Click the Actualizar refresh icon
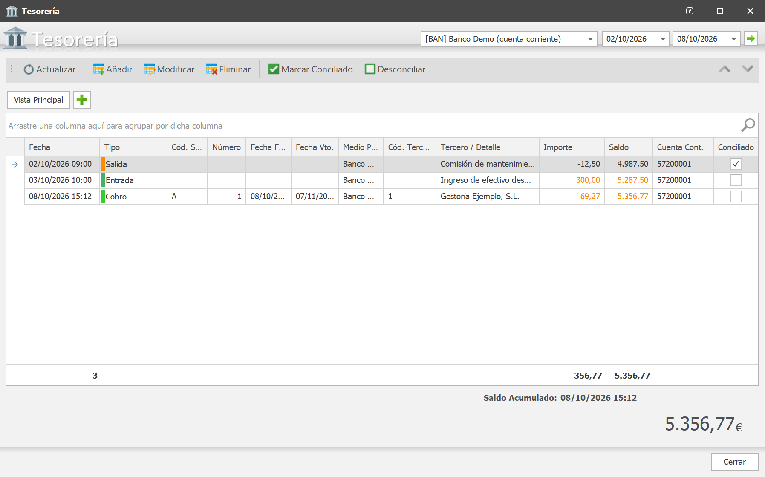 (29, 69)
